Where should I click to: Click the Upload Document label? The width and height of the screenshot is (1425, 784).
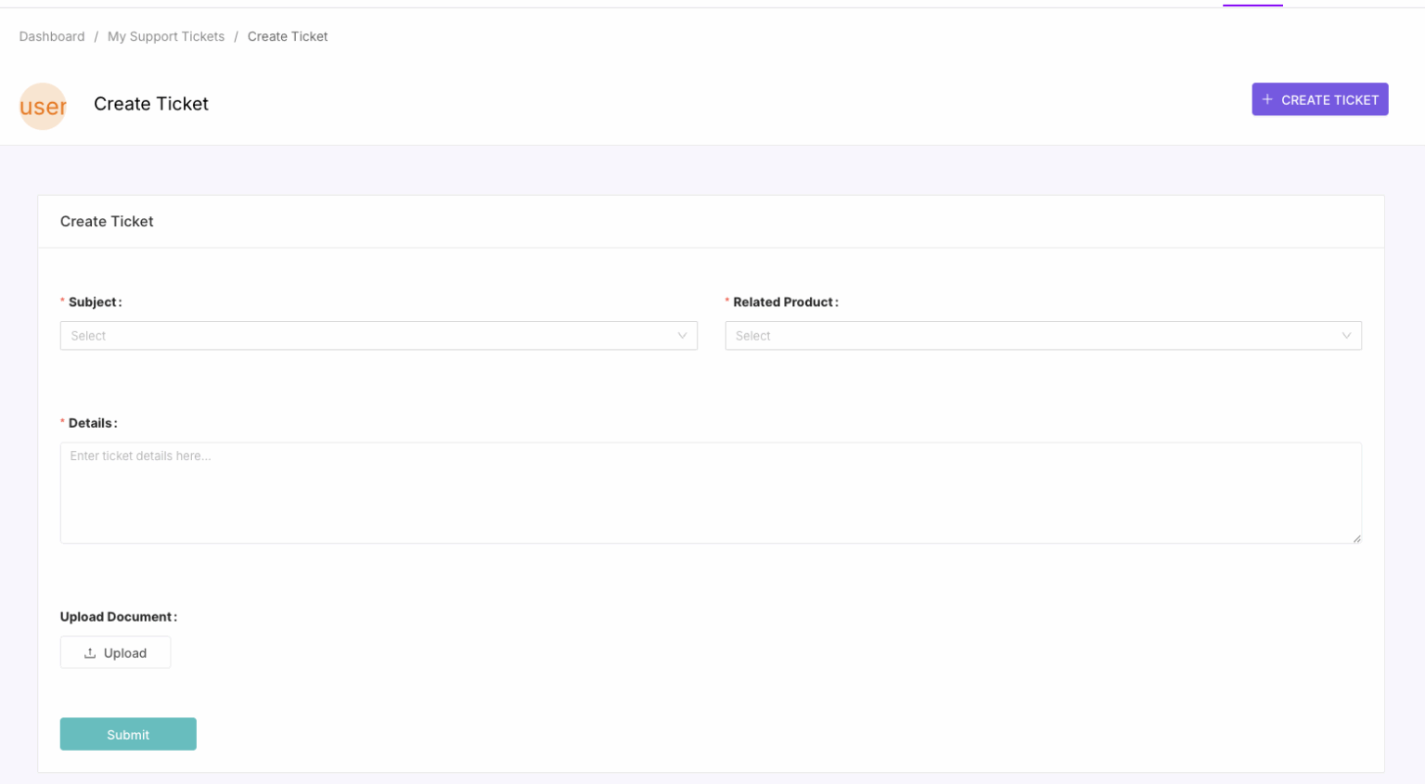pos(118,617)
